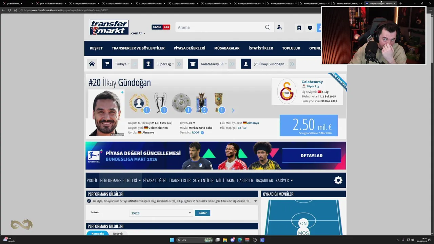434x244 pixels.
Task: Open the 25/26 season dropdown
Action: [x=161, y=213]
